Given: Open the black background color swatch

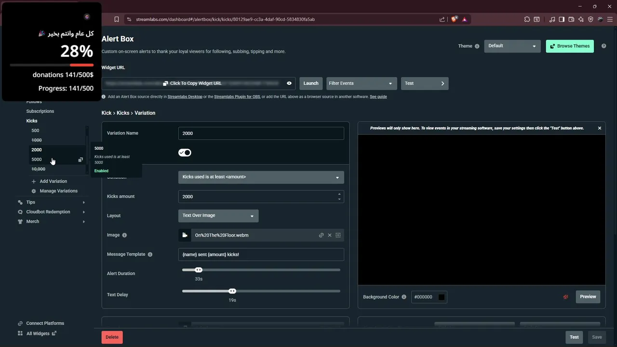Looking at the screenshot, I should click(441, 297).
